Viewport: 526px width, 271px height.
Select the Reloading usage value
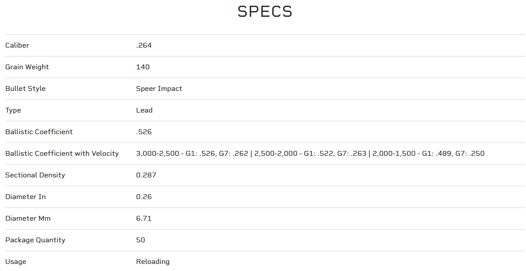[152, 262]
